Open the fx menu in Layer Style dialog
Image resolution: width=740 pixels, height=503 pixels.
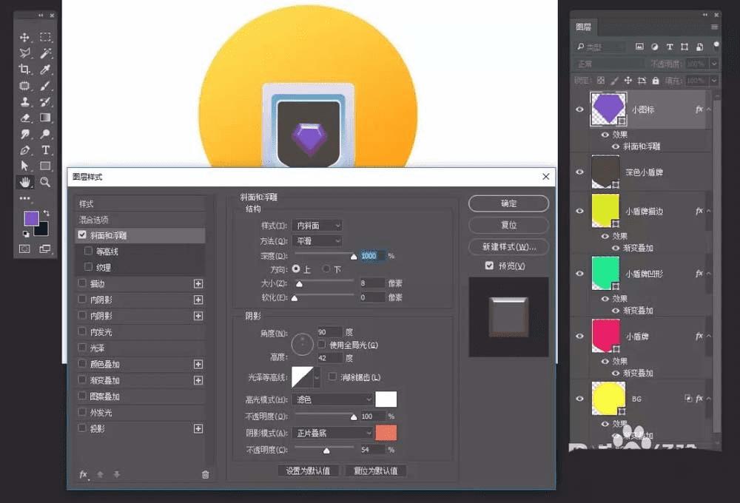click(84, 474)
